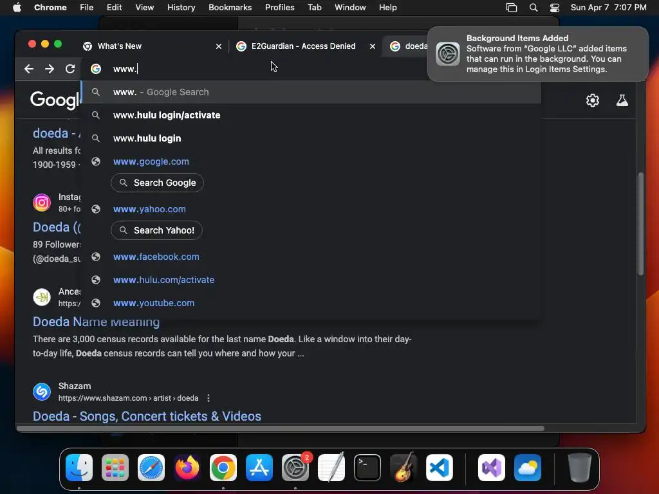Launch Firefox from the Dock

(187, 468)
